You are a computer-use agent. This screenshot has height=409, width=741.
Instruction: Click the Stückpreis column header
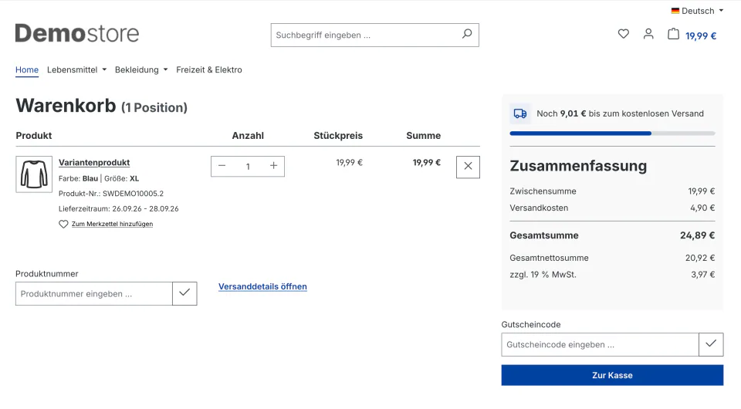point(338,136)
